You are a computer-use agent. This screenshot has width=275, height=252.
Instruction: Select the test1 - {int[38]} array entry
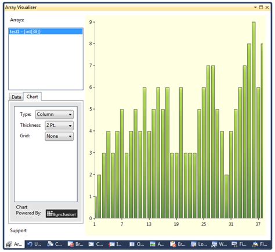tap(46, 31)
